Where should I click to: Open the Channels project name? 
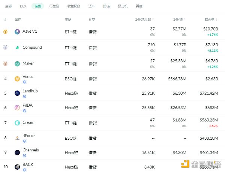[31, 150]
